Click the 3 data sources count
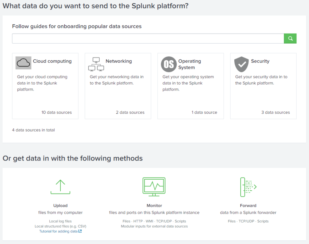 [275, 113]
